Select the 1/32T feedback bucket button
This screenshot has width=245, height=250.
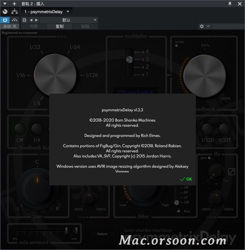click(x=224, y=129)
